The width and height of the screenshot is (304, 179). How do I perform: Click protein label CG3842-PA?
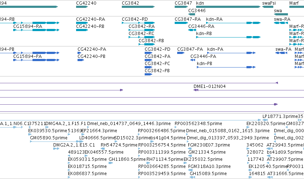[158, 56]
